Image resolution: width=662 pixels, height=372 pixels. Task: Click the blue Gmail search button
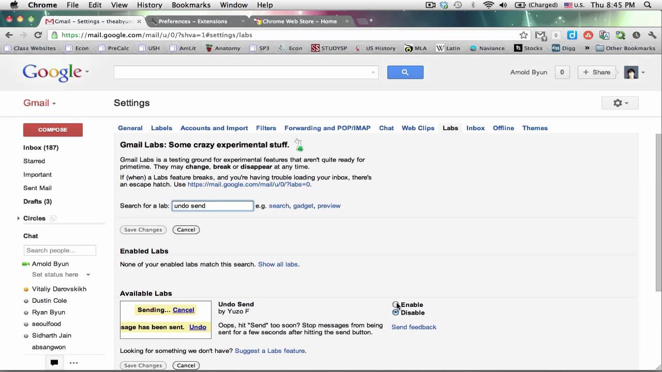point(405,72)
